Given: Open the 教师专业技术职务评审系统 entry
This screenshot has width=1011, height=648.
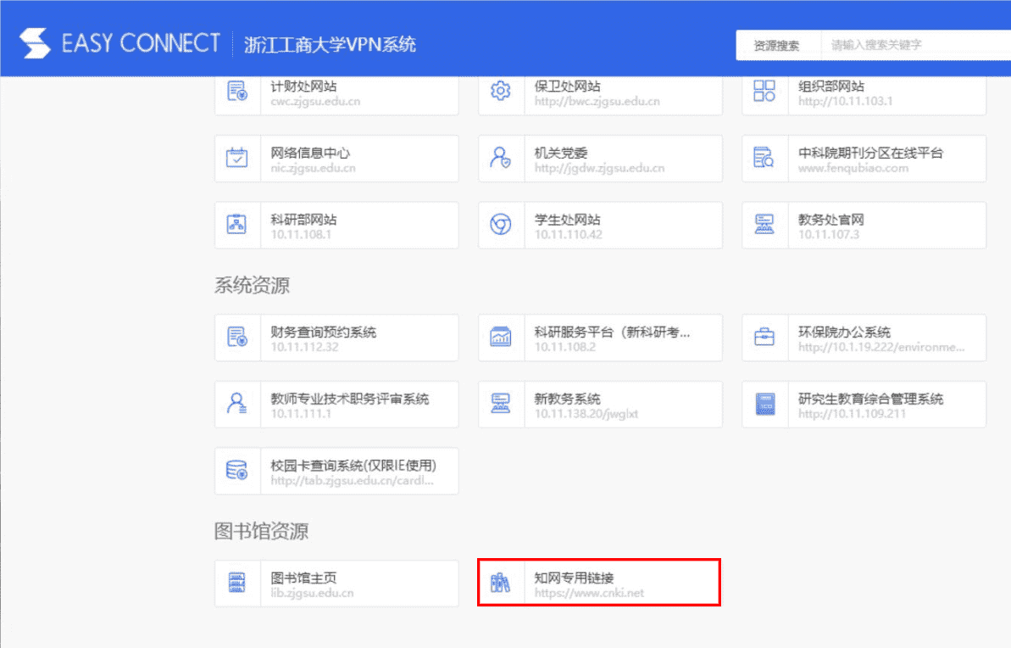Looking at the screenshot, I should pos(349,399).
